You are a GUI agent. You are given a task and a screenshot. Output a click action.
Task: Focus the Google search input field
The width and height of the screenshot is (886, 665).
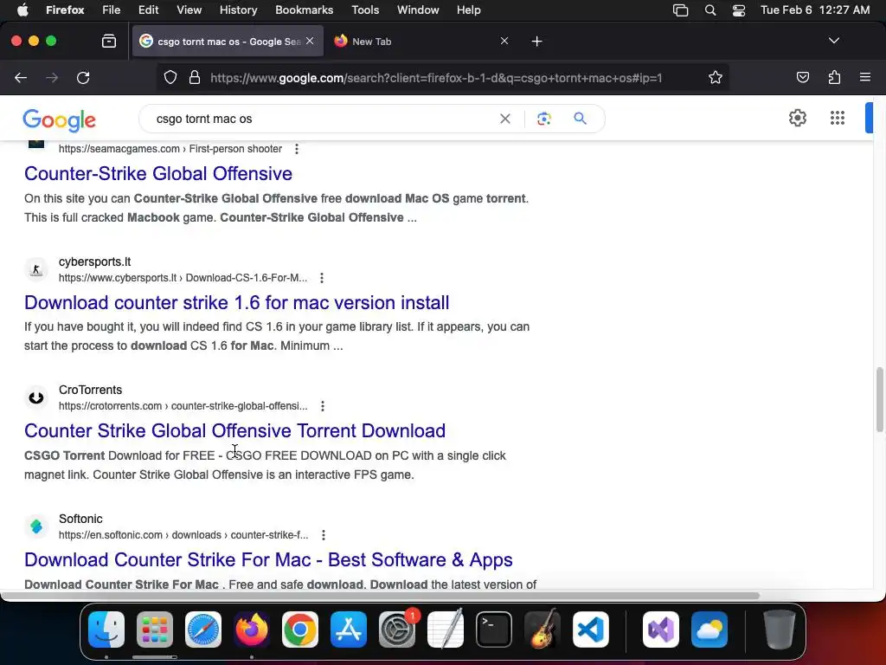(x=322, y=119)
